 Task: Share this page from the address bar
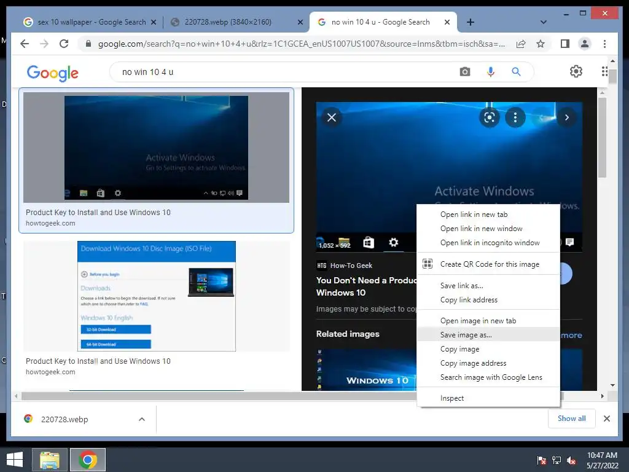[x=521, y=44]
